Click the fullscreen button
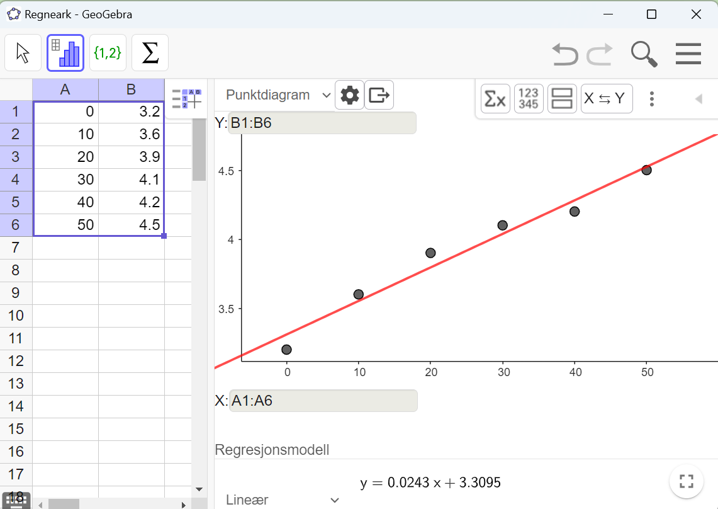This screenshot has height=509, width=718. click(687, 482)
